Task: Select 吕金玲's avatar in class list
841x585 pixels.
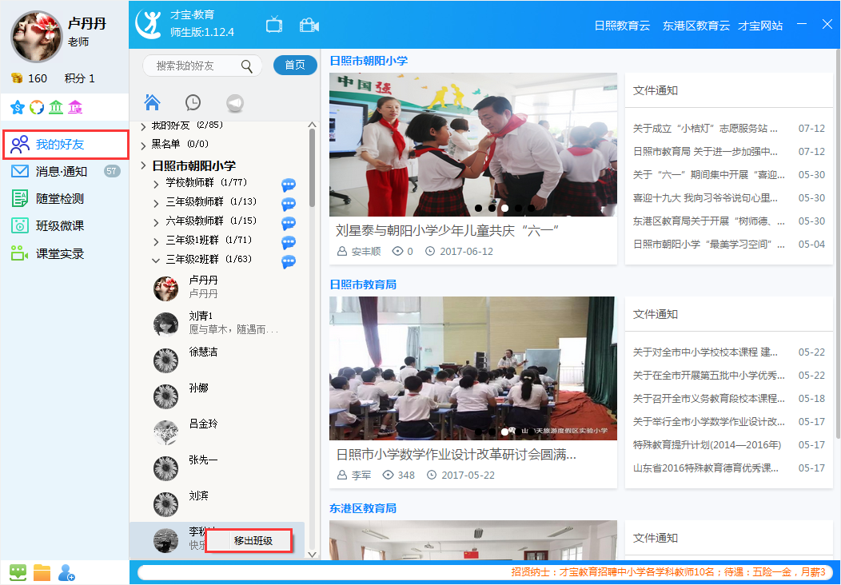Action: (165, 432)
